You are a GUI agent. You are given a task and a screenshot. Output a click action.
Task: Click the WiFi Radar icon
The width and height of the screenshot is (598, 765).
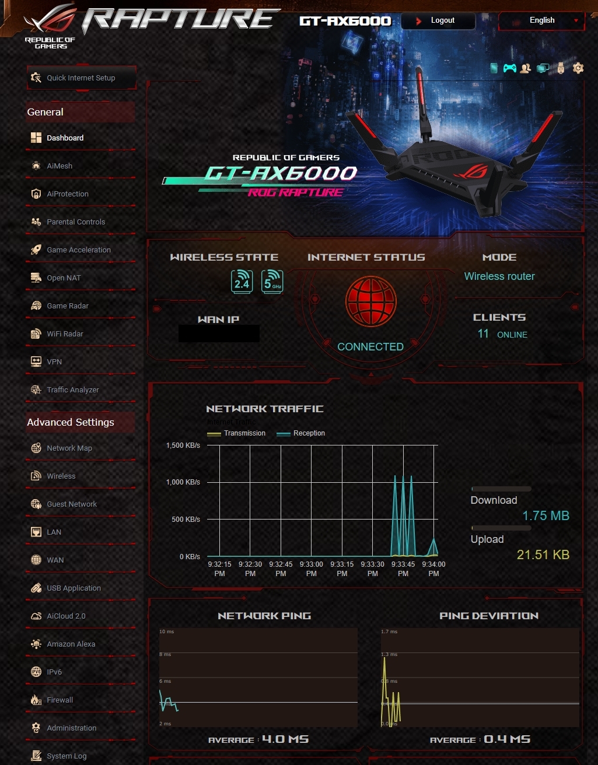coord(36,334)
